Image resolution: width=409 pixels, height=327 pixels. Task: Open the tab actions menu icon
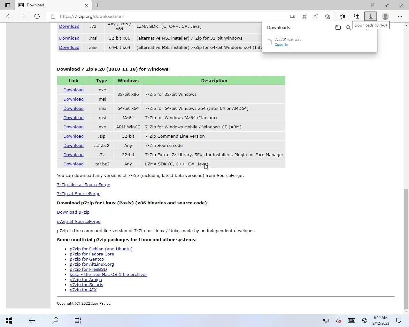pyautogui.click(x=8, y=5)
